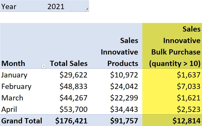Select January Total Sales cell $29,622
Viewport: 202px width, 126px height.
tap(73, 75)
